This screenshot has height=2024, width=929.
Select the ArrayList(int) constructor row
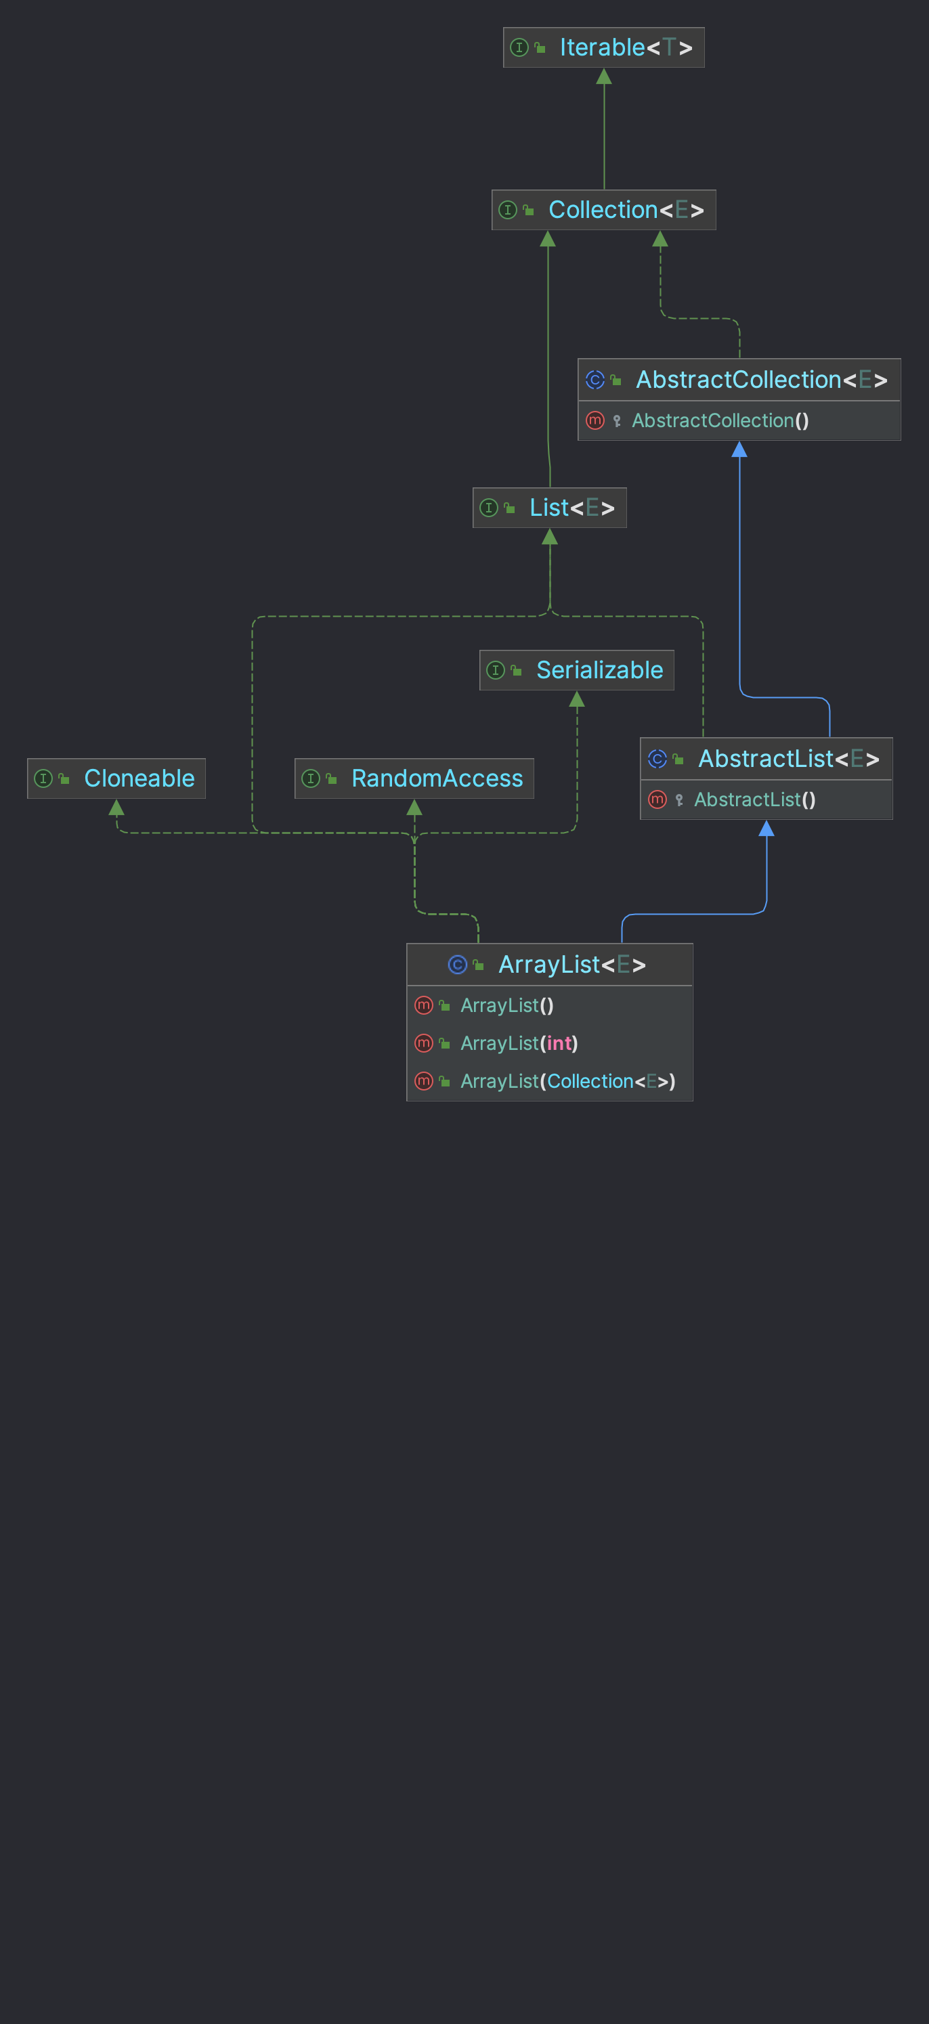pos(549,1043)
